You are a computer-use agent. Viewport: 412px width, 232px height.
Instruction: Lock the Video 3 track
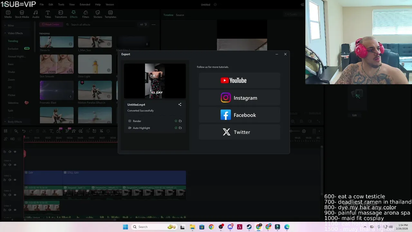point(5,180)
